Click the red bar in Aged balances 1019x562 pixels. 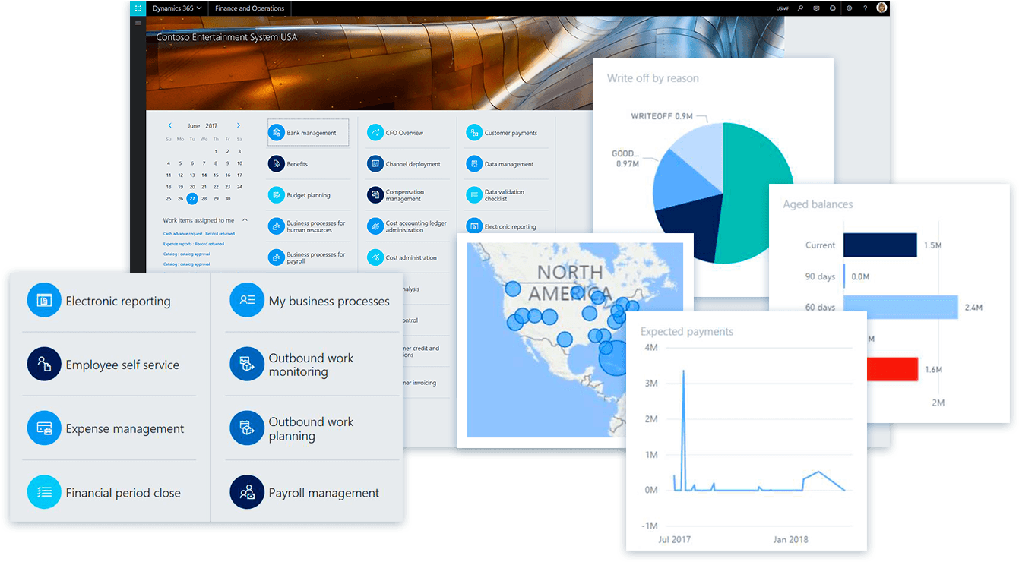click(x=891, y=369)
